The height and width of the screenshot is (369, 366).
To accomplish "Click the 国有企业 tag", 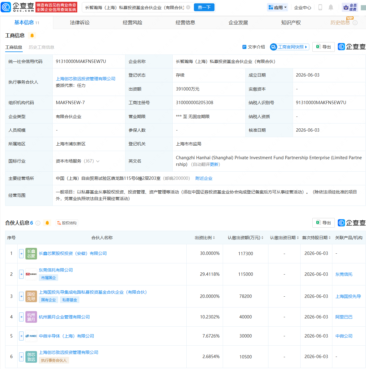I will click(48, 300).
